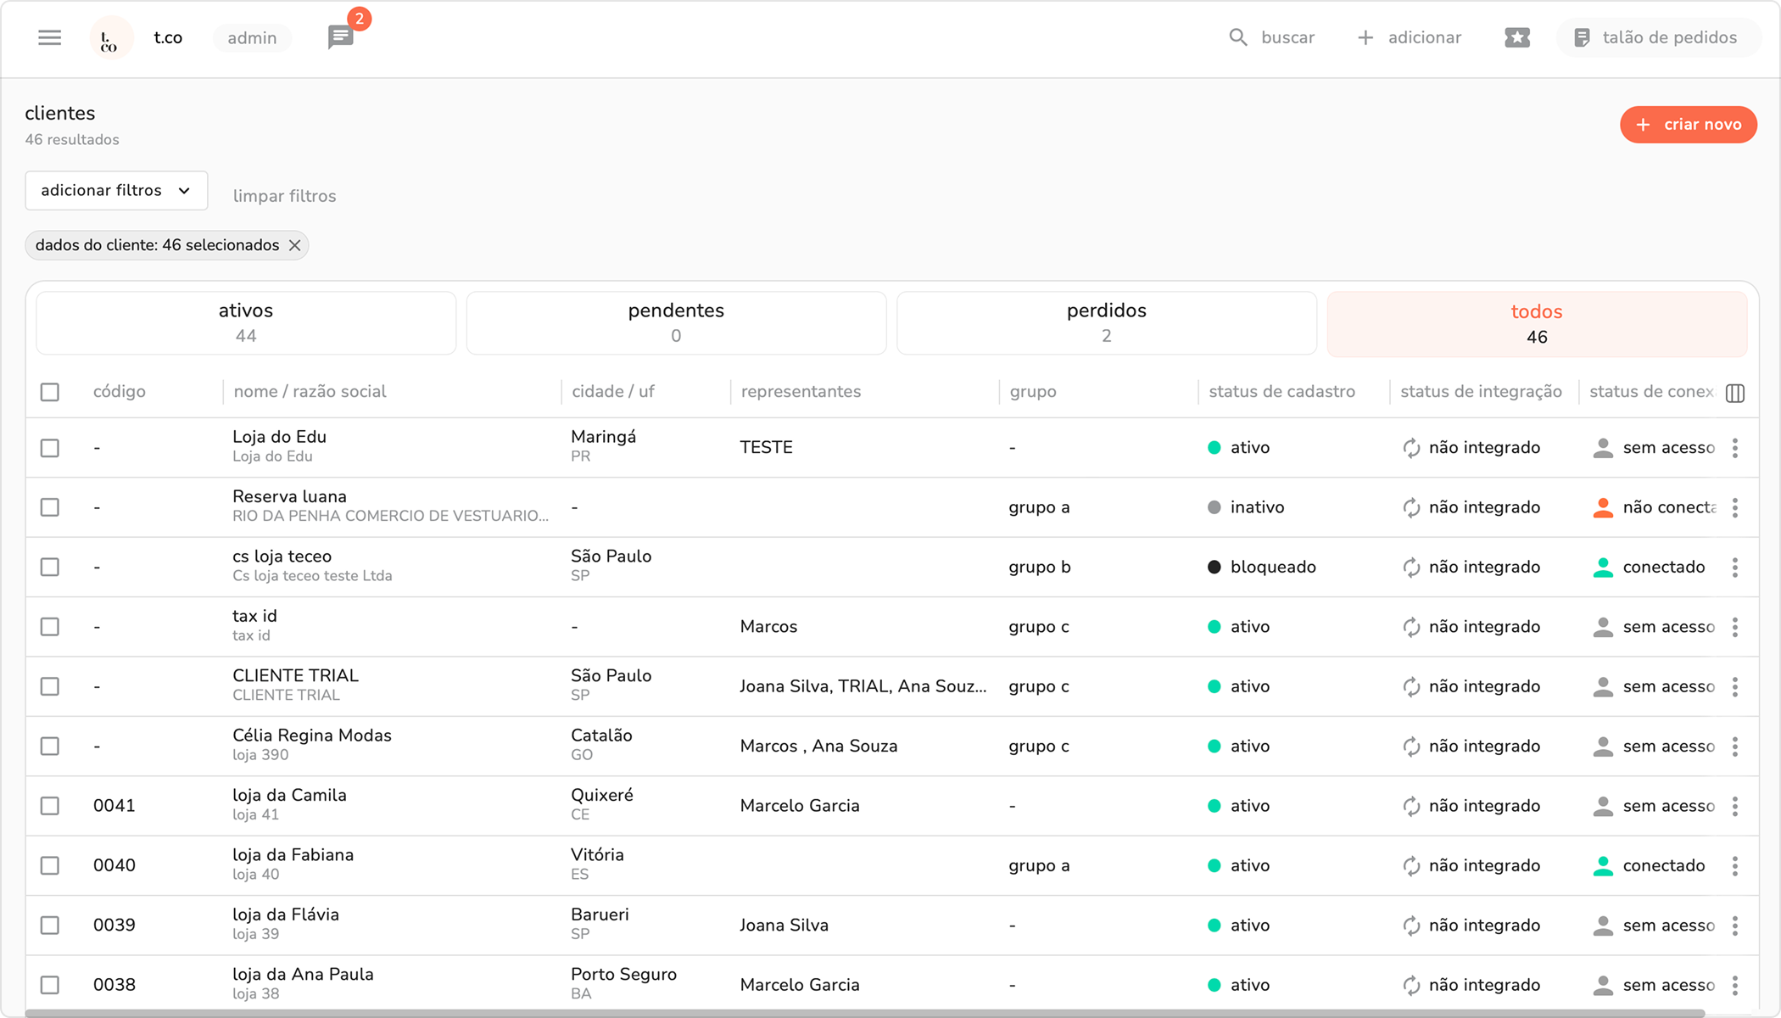Switch to the perdidos tab
Image resolution: width=1781 pixels, height=1018 pixels.
click(1106, 323)
